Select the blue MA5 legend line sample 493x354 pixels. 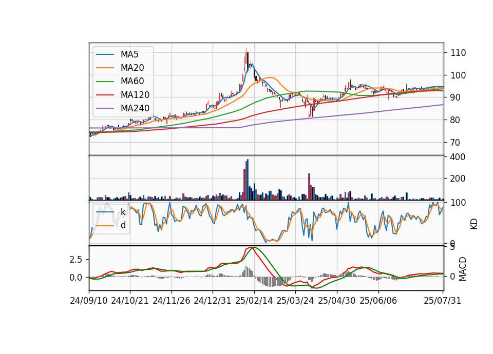[x=105, y=54]
